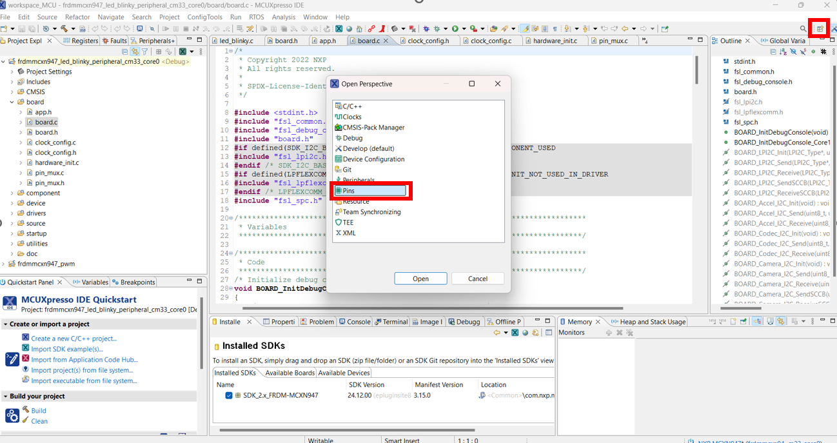Click the Open Perspective toolbar icon
This screenshot has height=443, width=837.
[x=820, y=29]
